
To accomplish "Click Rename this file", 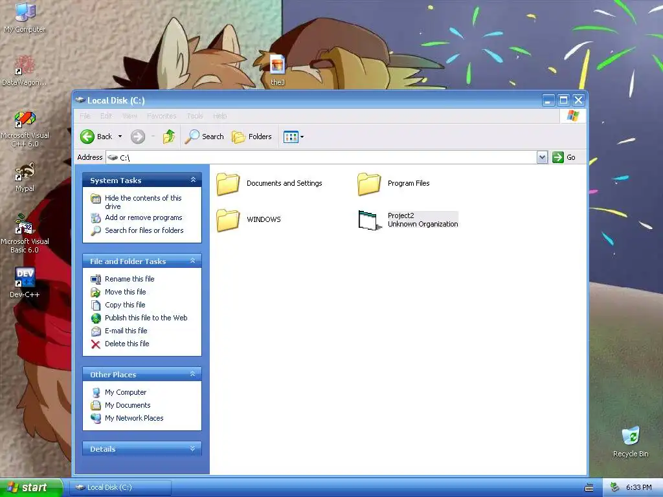I will [129, 279].
